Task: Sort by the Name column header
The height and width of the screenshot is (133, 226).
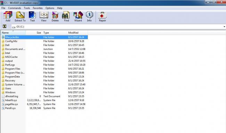Action: click(x=13, y=33)
